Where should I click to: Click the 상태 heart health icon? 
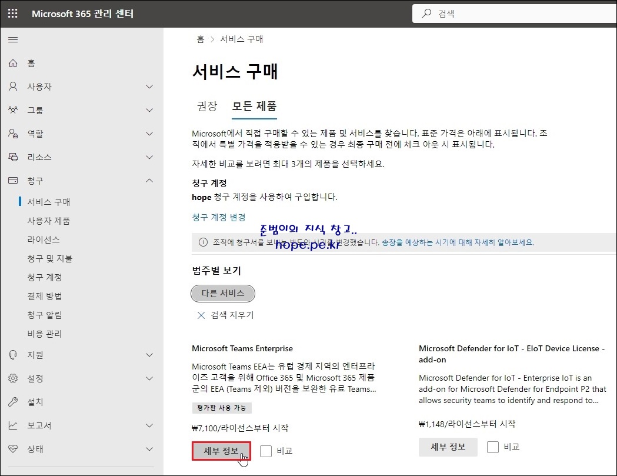[x=13, y=449]
